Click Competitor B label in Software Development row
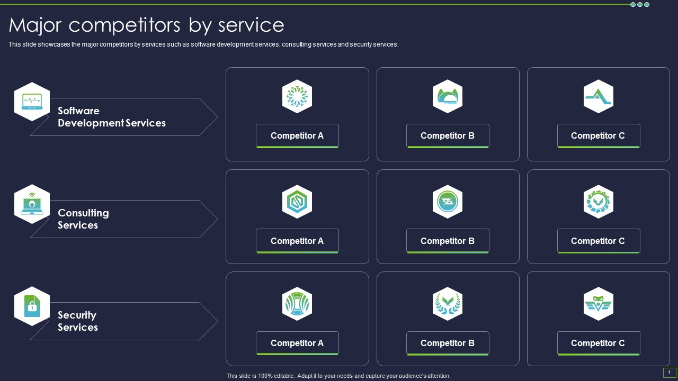 click(x=448, y=136)
